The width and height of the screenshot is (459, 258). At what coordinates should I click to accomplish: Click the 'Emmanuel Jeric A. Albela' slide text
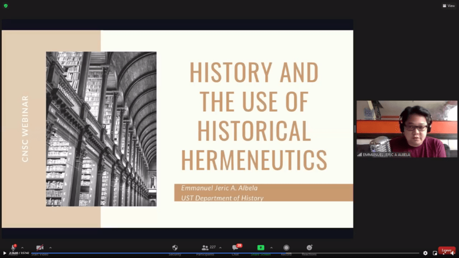(x=219, y=188)
